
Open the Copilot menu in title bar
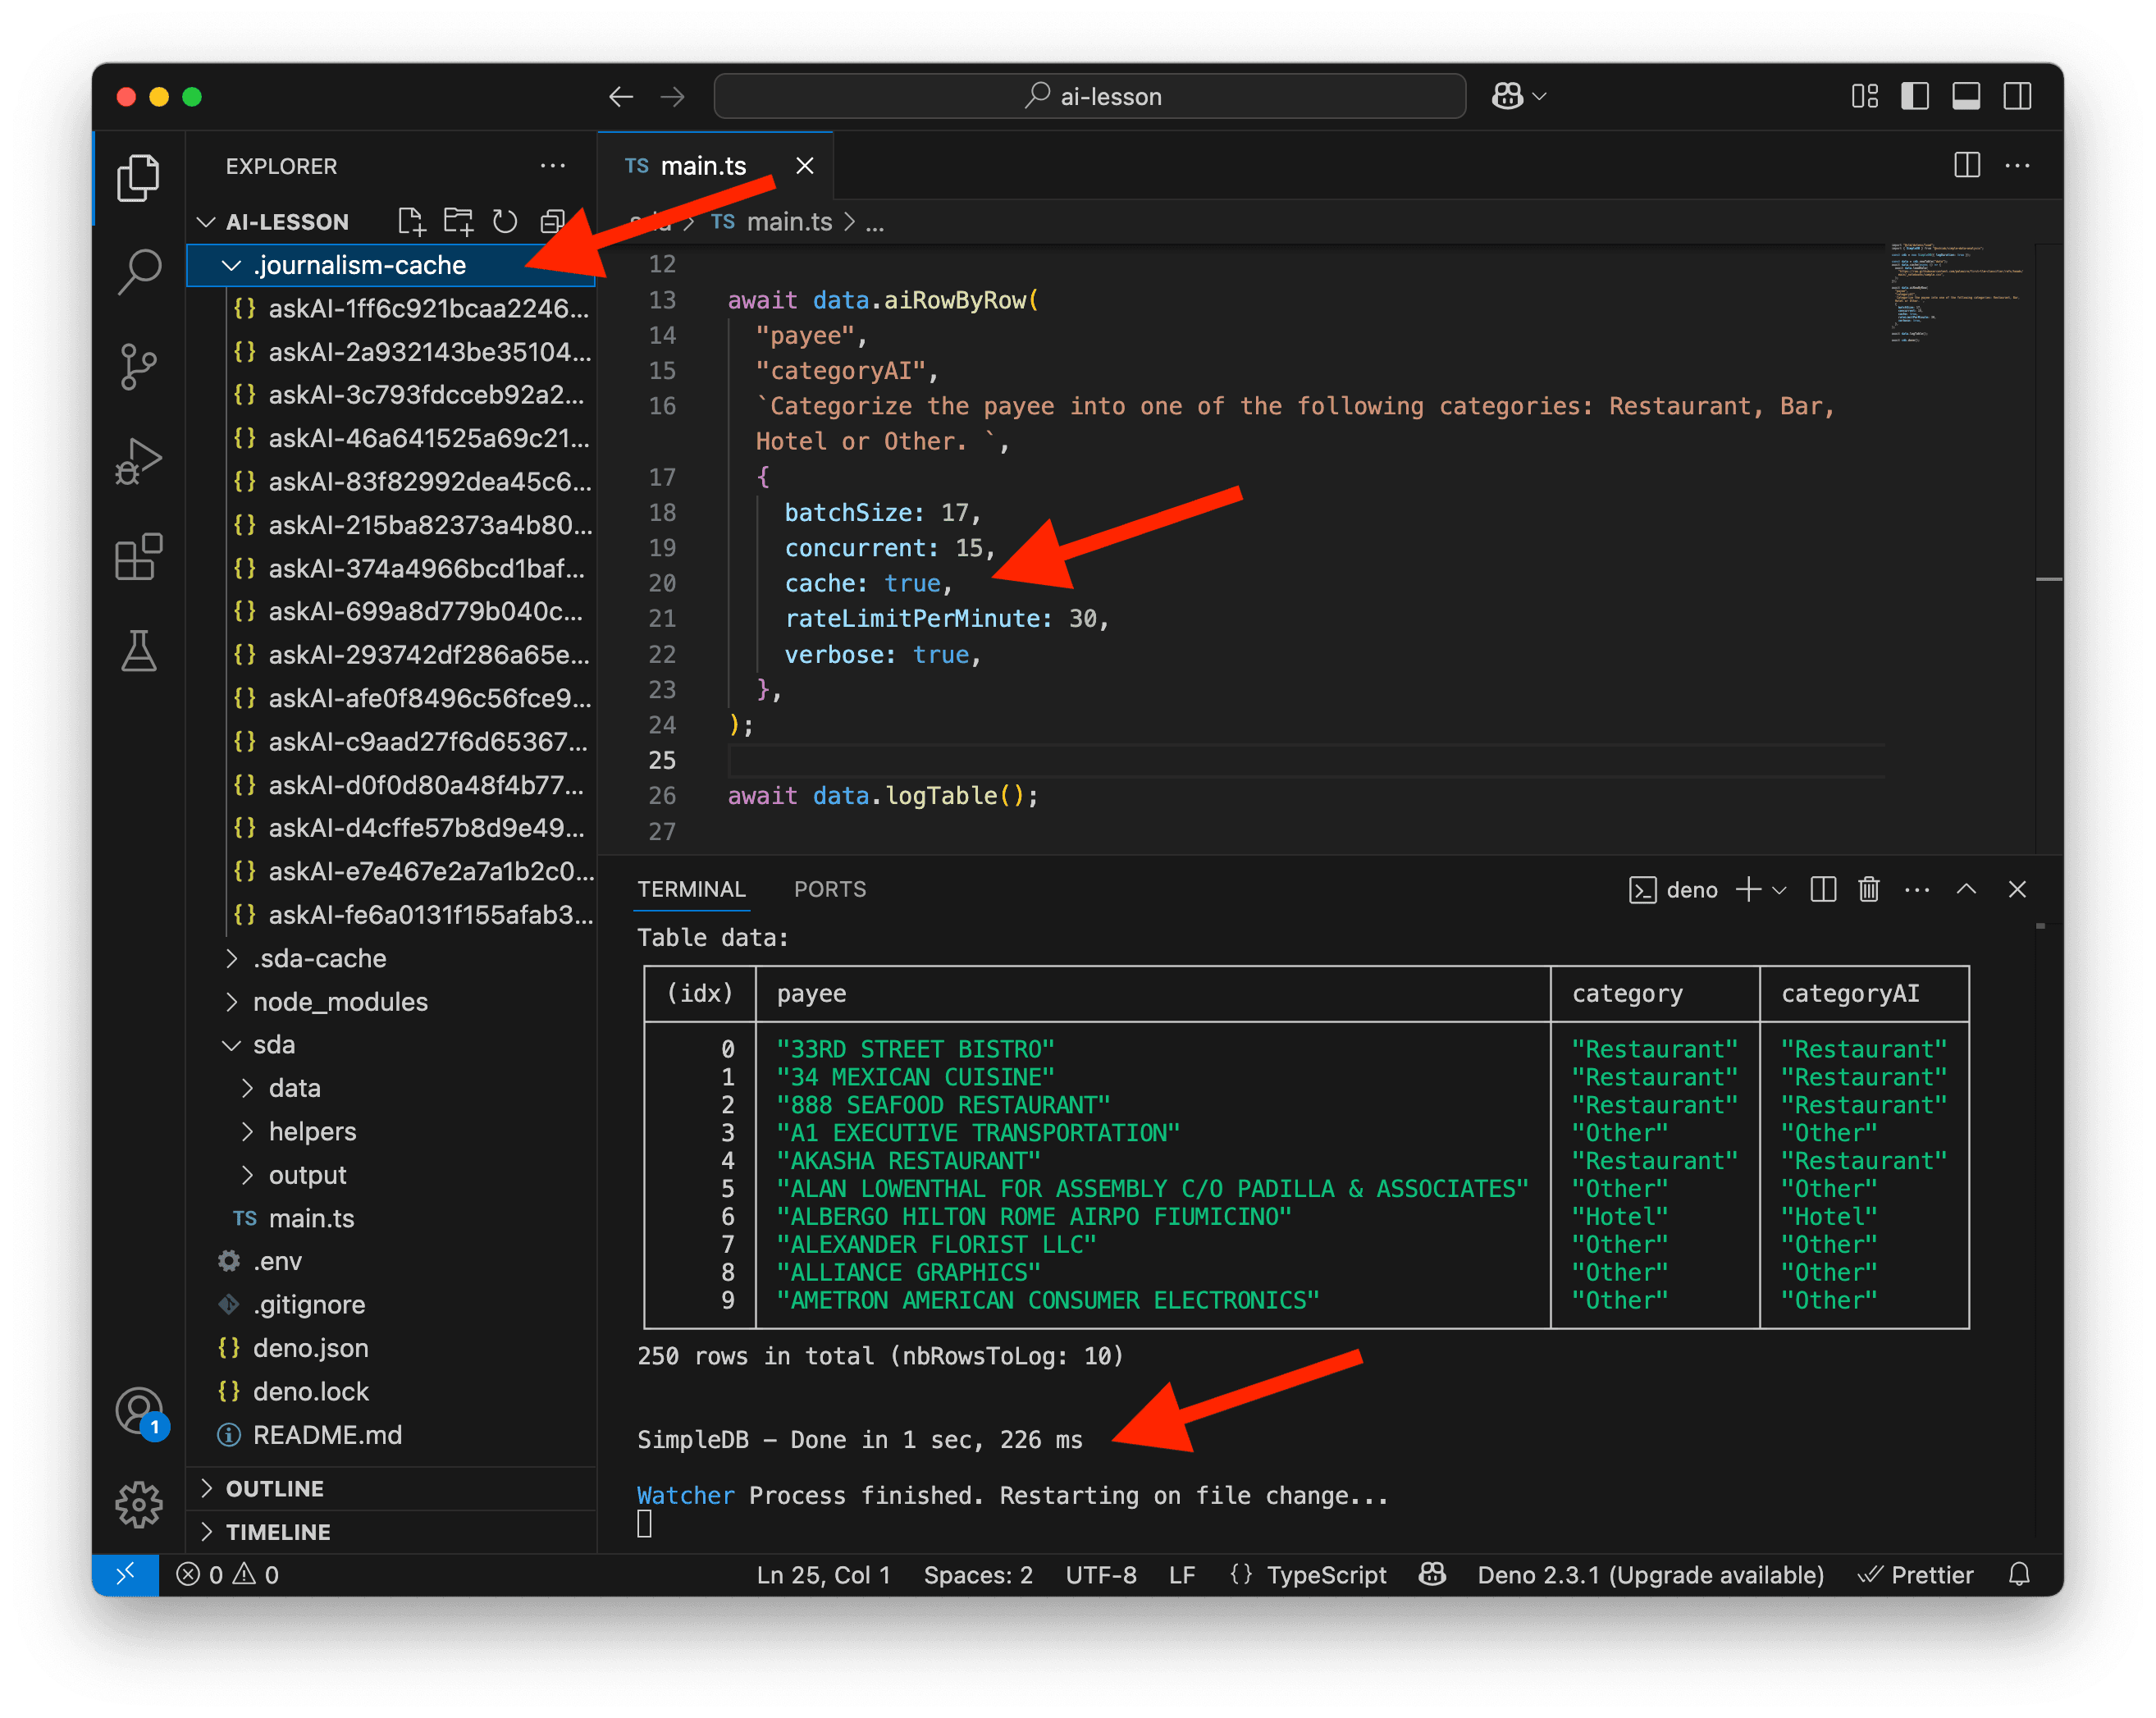point(1519,96)
